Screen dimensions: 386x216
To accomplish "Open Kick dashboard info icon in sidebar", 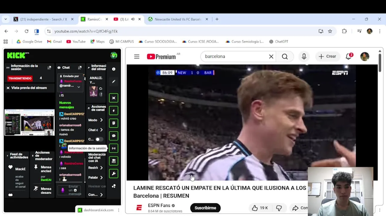I will coord(114,69).
